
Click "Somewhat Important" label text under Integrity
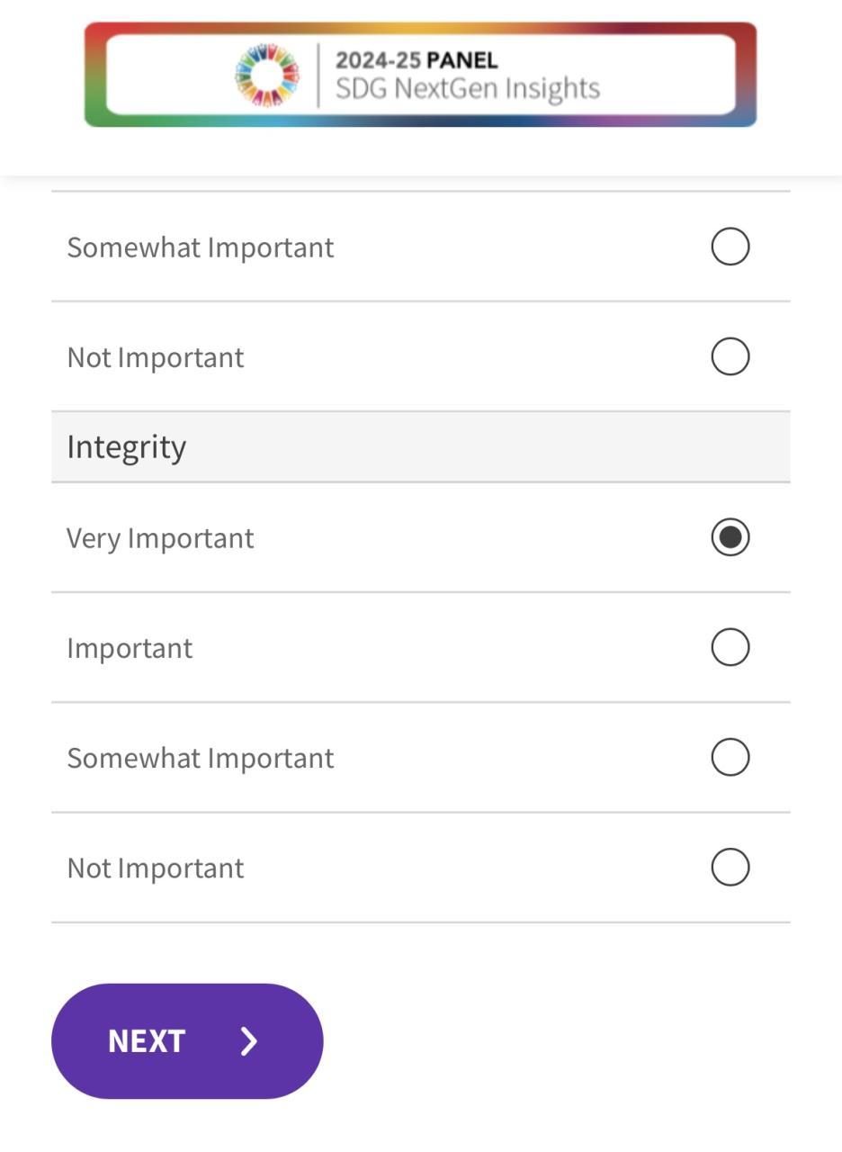click(x=200, y=758)
